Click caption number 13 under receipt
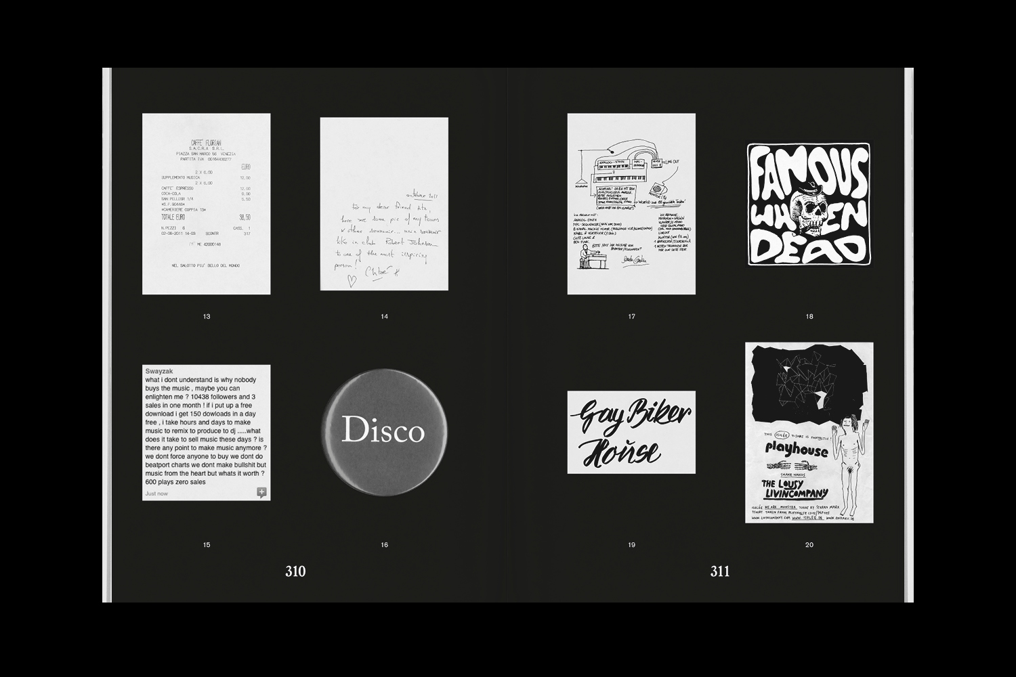Image resolution: width=1016 pixels, height=677 pixels. (x=207, y=316)
